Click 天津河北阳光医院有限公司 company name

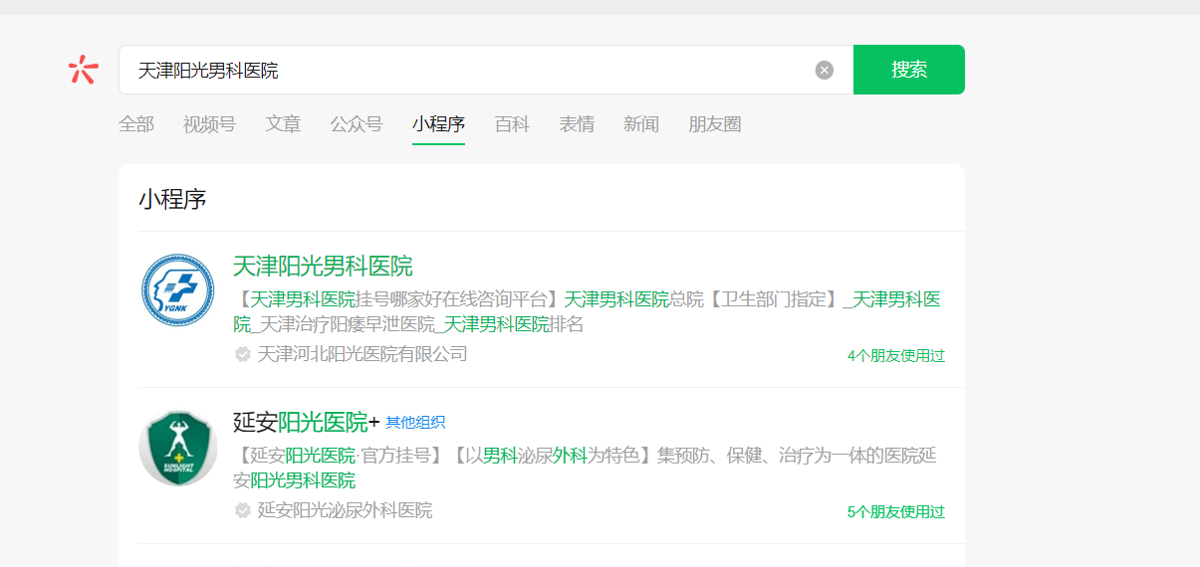click(x=362, y=354)
